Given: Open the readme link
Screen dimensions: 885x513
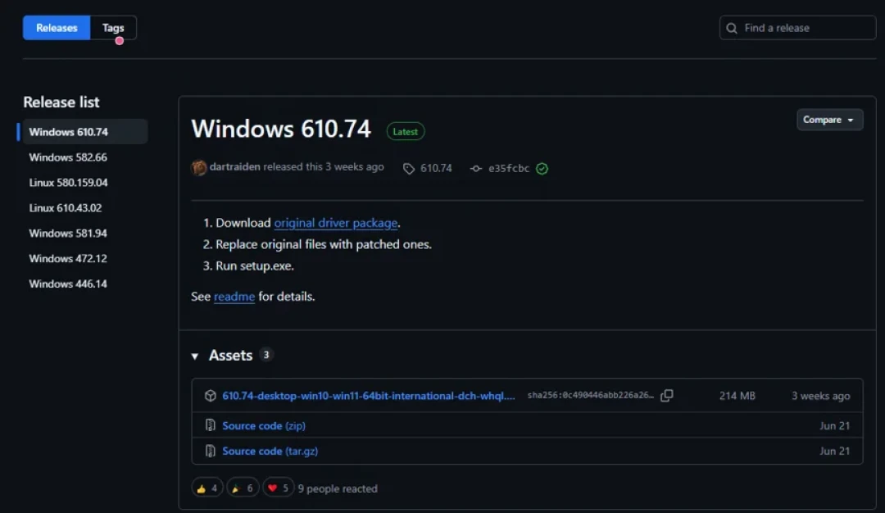Looking at the screenshot, I should pyautogui.click(x=234, y=297).
